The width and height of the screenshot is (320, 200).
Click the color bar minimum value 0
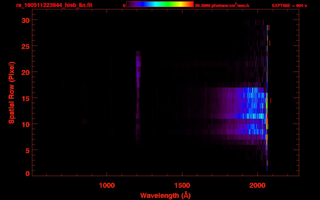[x=124, y=5]
